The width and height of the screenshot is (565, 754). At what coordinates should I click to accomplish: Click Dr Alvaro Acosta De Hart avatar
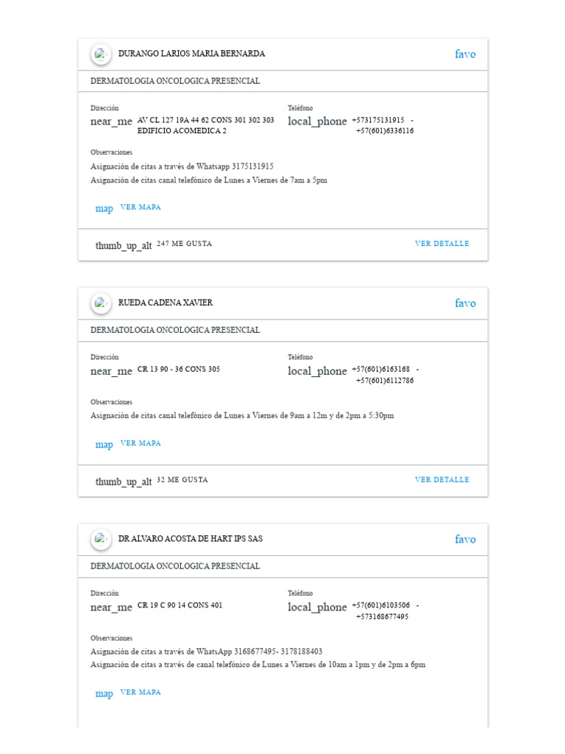coord(101,539)
